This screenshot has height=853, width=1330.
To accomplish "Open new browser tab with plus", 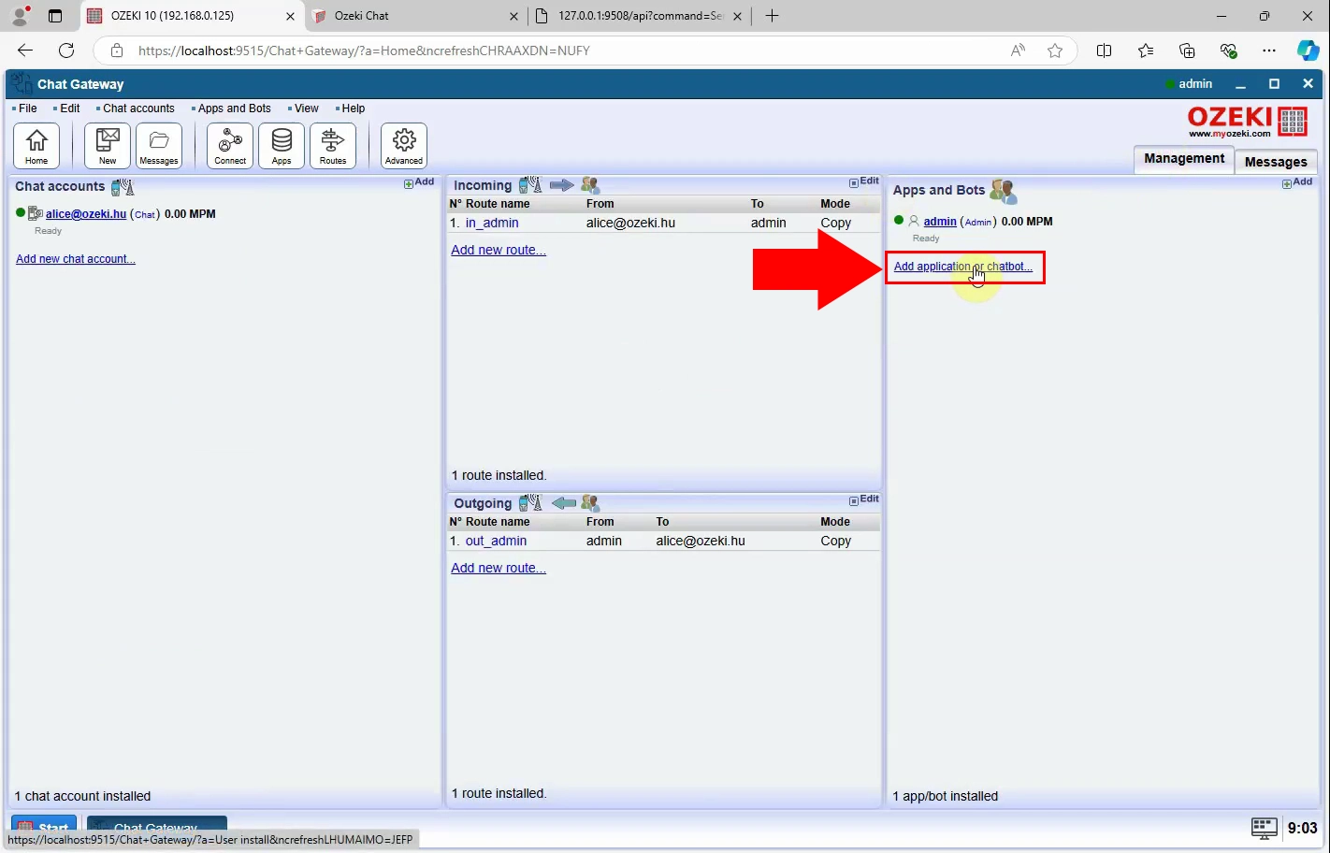I will (x=772, y=16).
